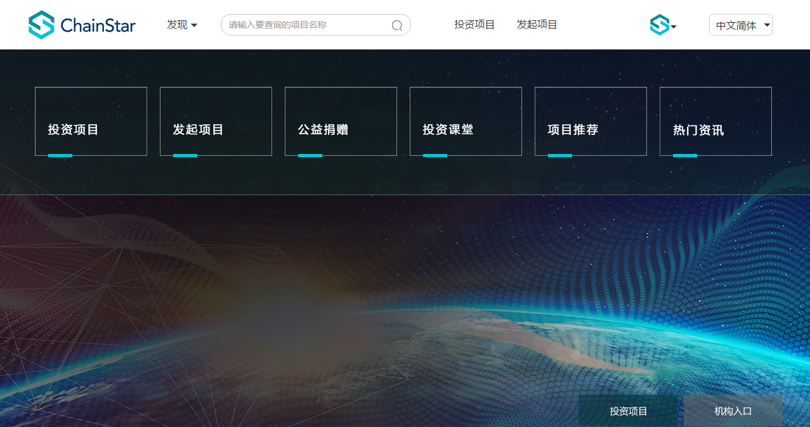Open the 中文简体 language selector
This screenshot has width=810, height=427.
coord(741,25)
